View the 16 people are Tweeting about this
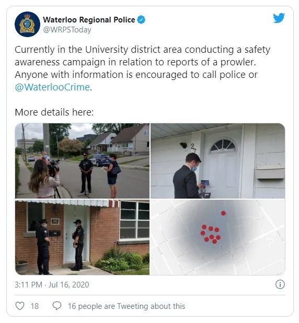 click(126, 306)
